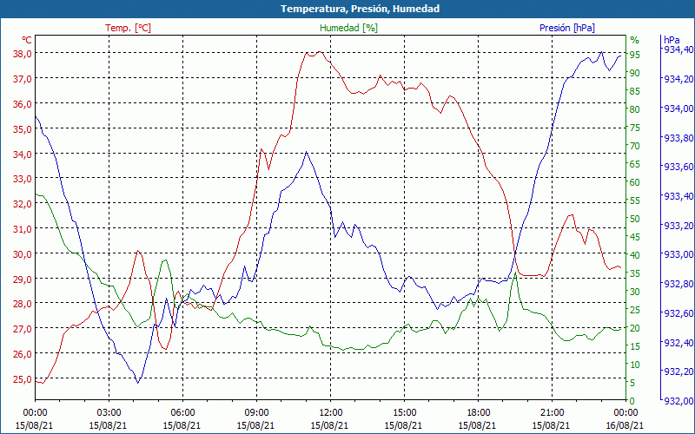695x434 pixels.
Task: Select the 35,0 temperature axis value
Action: (23, 128)
